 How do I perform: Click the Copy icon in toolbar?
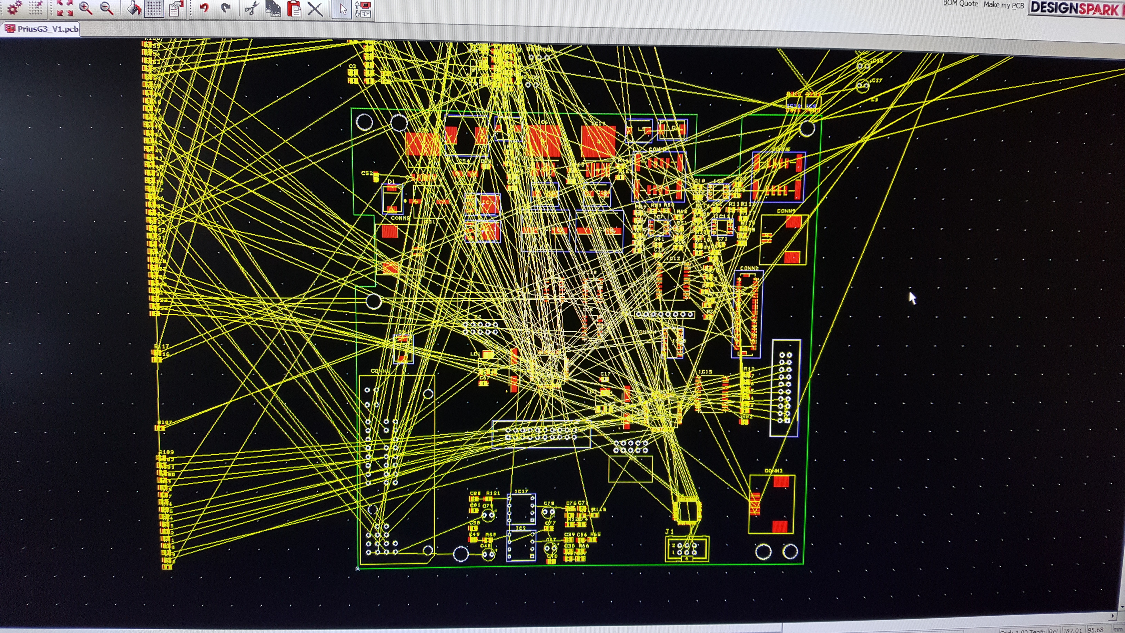[x=273, y=8]
